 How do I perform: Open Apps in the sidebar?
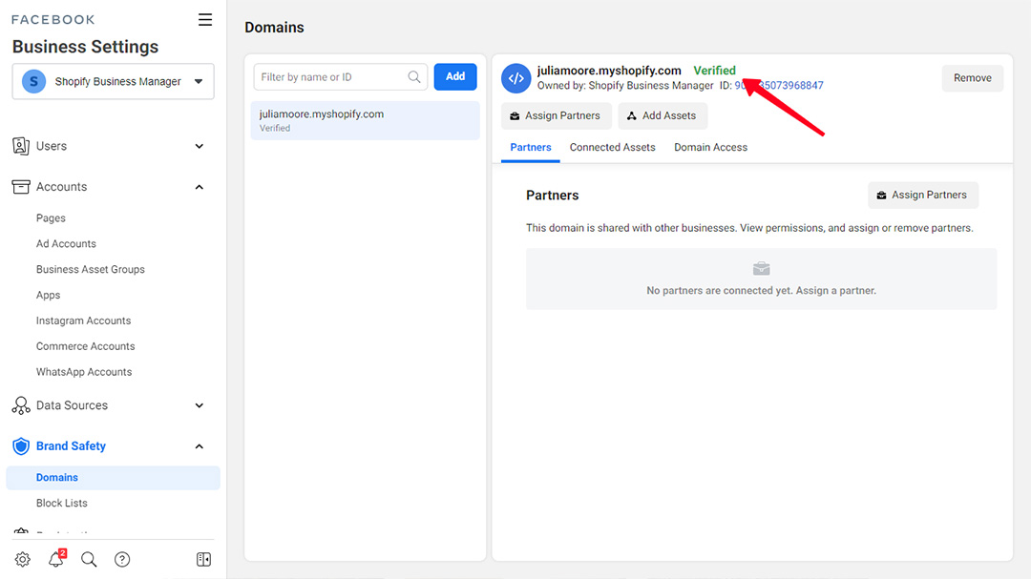48,295
